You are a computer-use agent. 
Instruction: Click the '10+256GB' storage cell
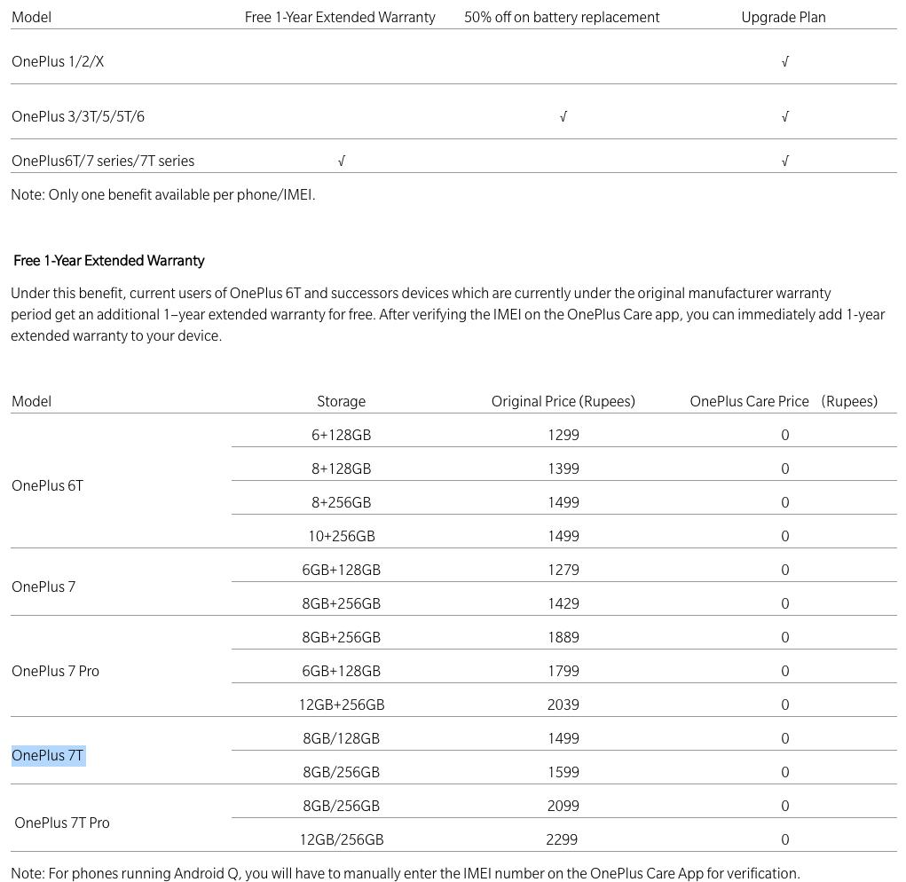tap(342, 536)
